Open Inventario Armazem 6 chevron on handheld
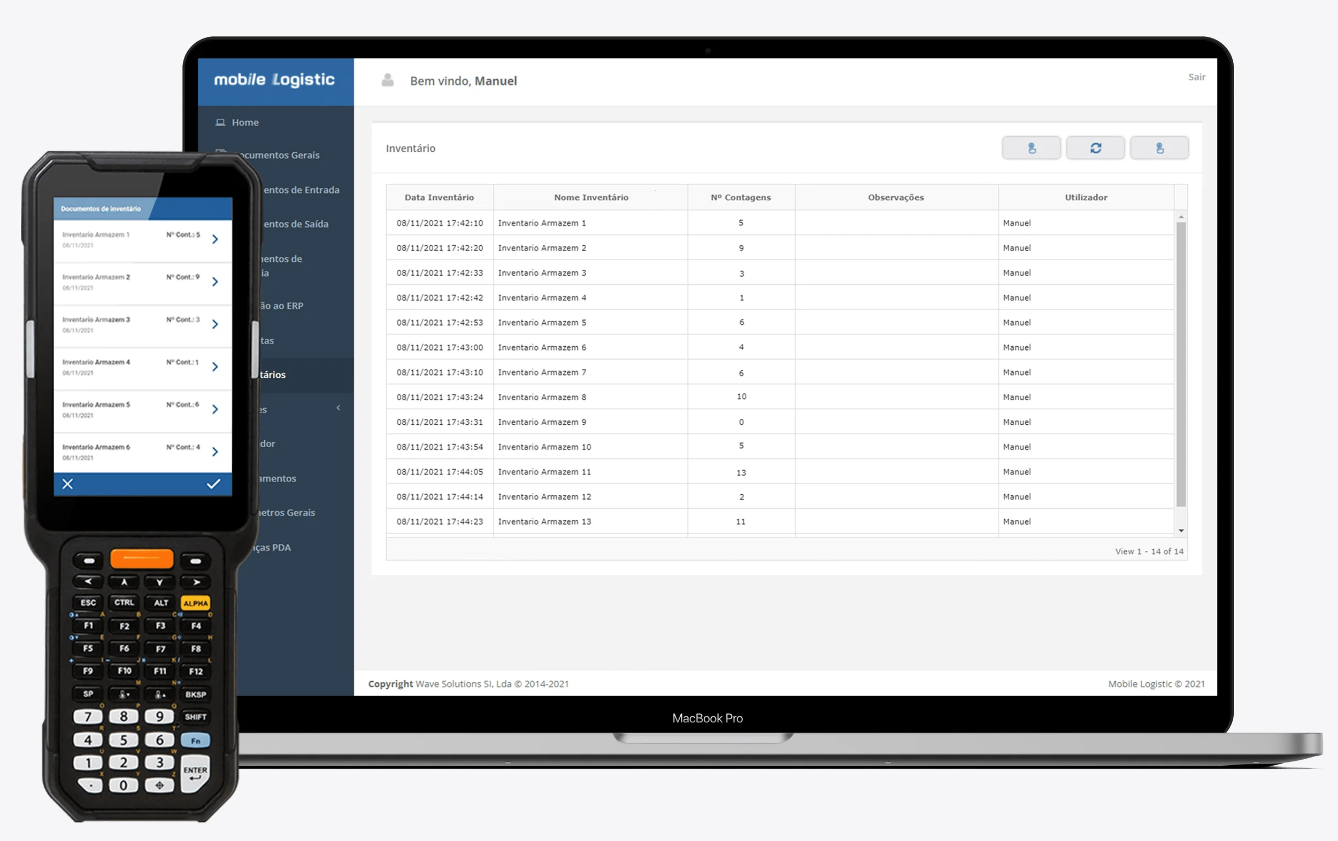The image size is (1338, 841). pyautogui.click(x=215, y=452)
